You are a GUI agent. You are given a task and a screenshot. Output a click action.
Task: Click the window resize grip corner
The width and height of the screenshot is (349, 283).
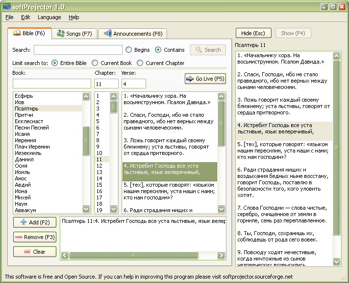point(345,278)
